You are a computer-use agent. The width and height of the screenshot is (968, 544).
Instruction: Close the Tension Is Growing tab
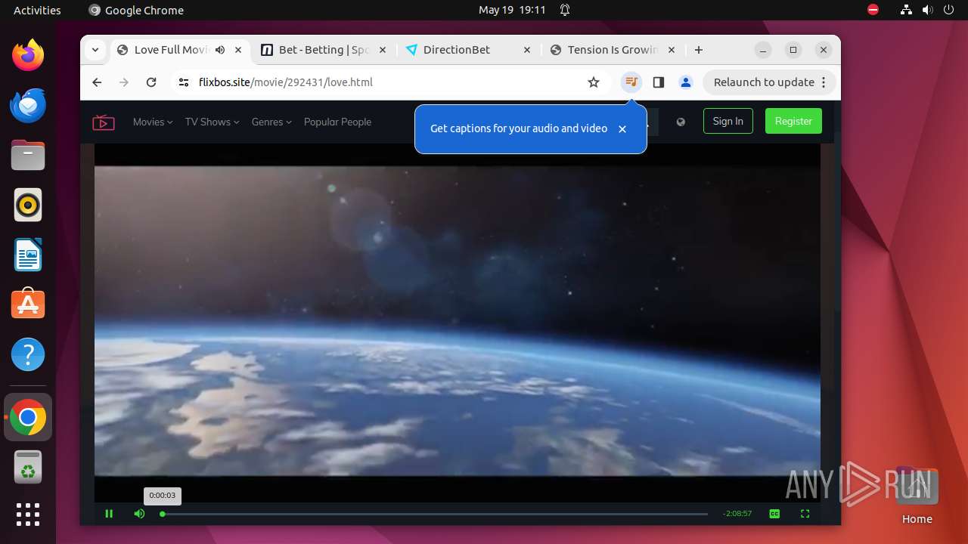672,50
